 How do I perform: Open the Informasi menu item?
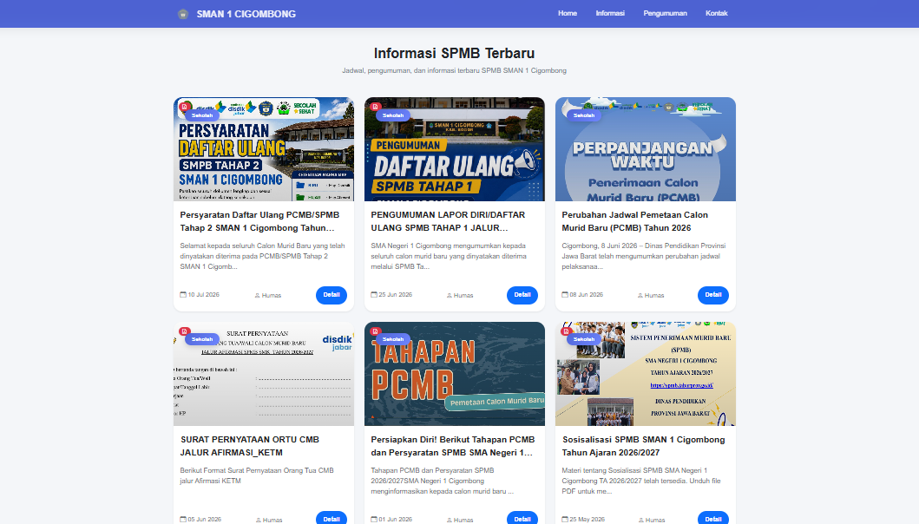pos(610,14)
